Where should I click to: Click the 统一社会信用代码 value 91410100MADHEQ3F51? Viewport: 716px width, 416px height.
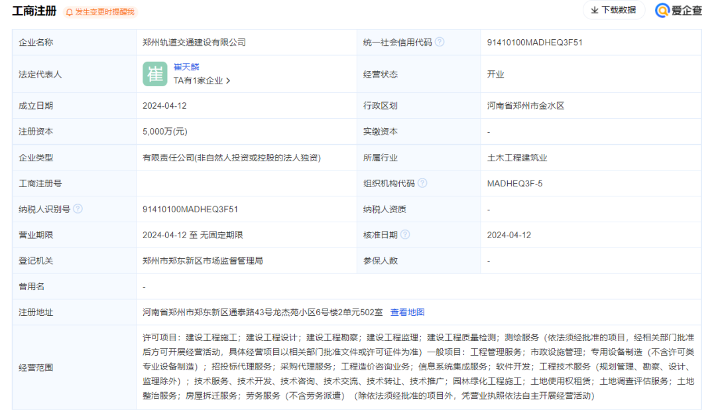(x=534, y=42)
